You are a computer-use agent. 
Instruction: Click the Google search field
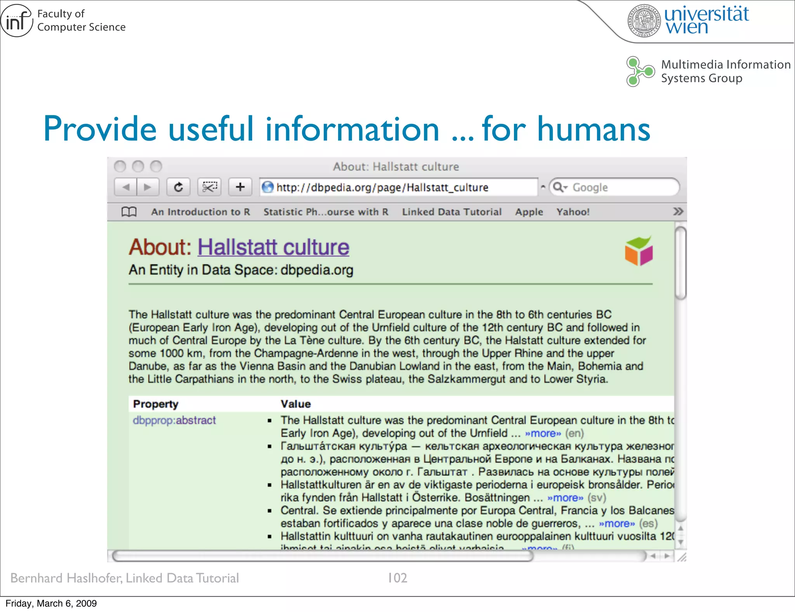[x=614, y=187]
